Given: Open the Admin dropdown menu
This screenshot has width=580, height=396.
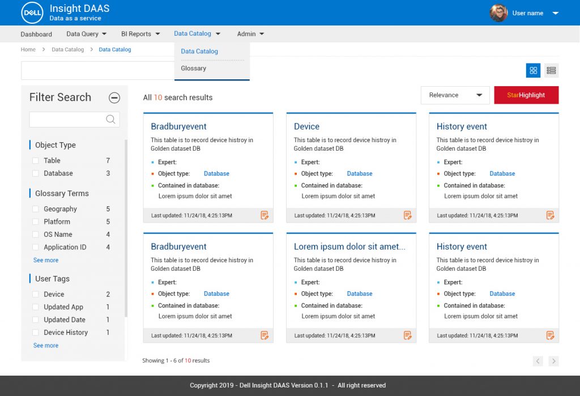Looking at the screenshot, I should point(250,34).
